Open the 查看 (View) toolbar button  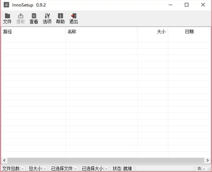click(34, 18)
